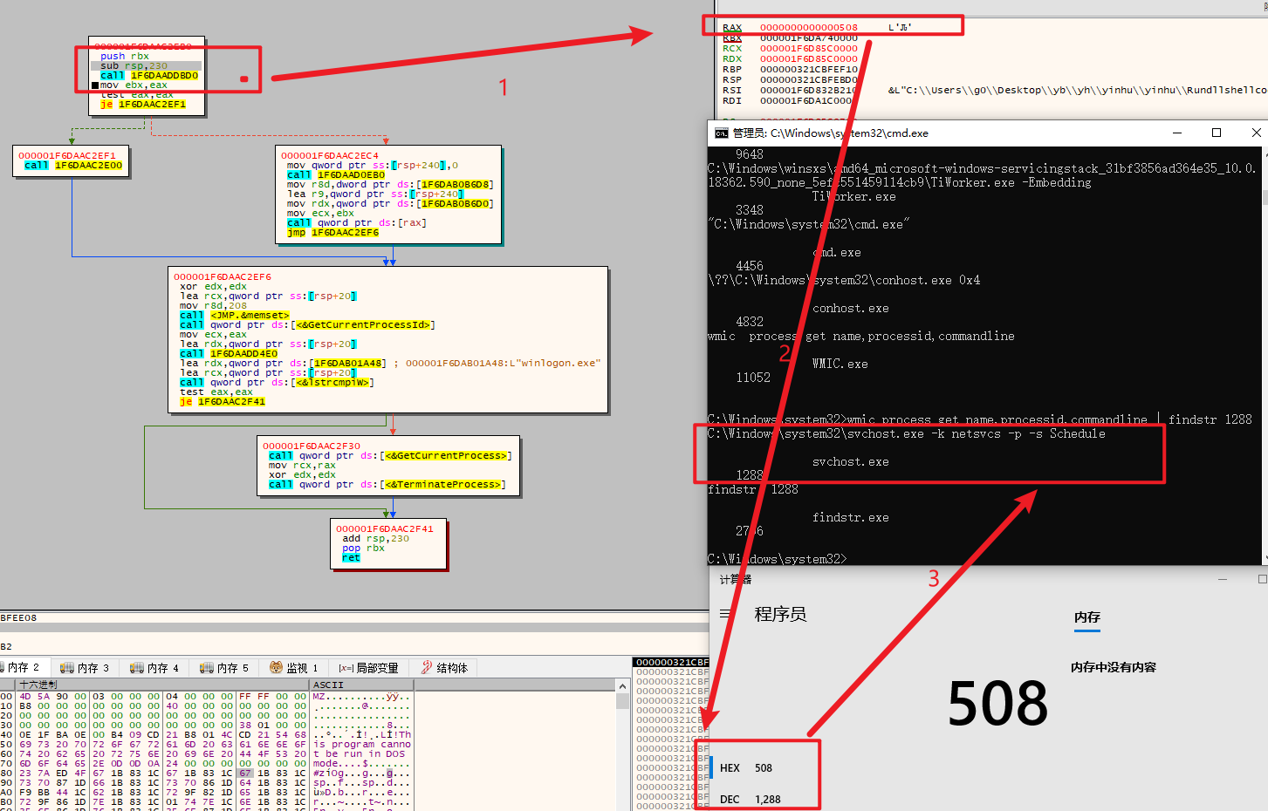This screenshot has height=811, width=1268.
Task: Select RBX register value 000001F6DA740000
Action: 809,38
